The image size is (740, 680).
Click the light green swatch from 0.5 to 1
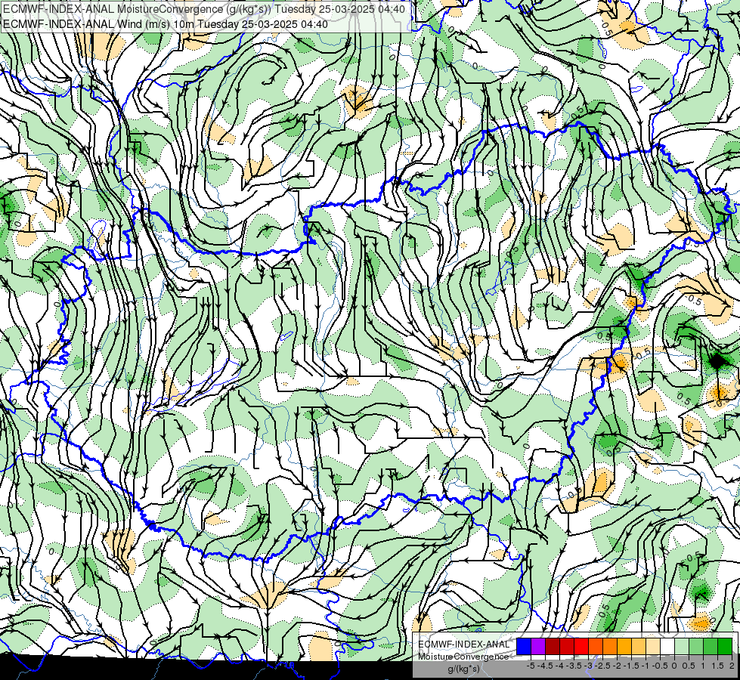696,647
